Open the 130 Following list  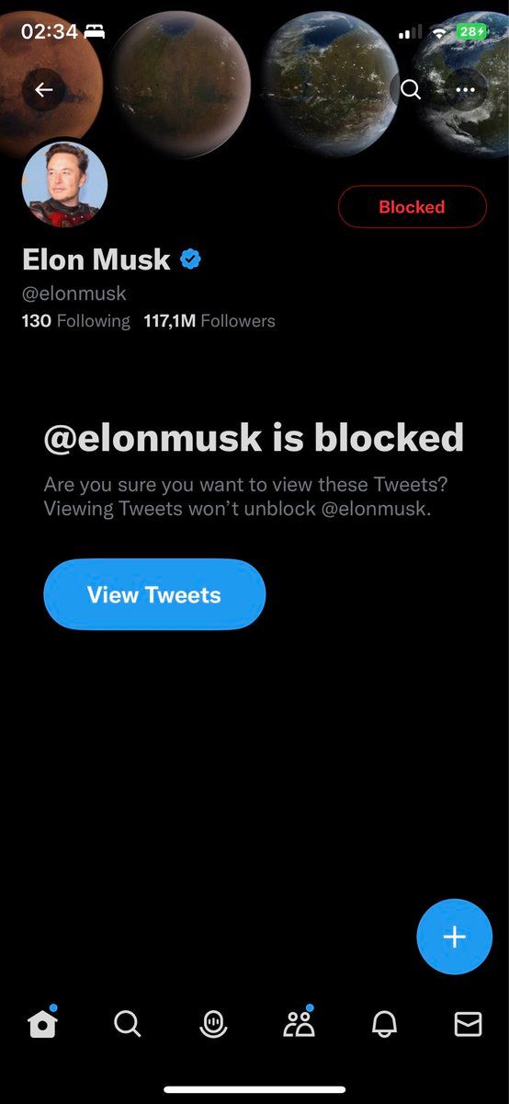pyautogui.click(x=76, y=321)
